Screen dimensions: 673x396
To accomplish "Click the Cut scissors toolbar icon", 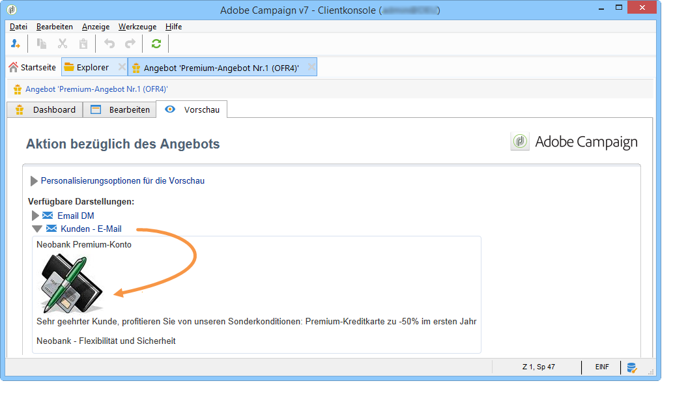I will pos(63,44).
